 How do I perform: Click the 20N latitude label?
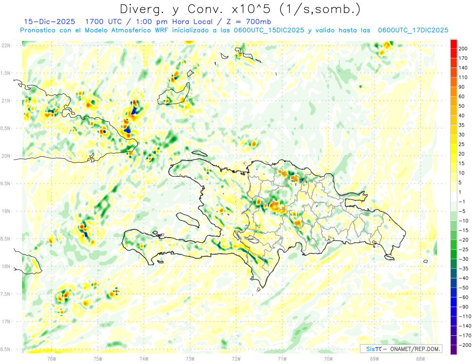point(6,156)
